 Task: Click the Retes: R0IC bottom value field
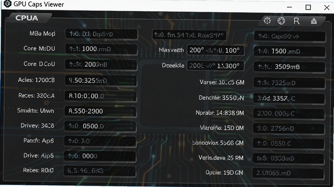100,171
